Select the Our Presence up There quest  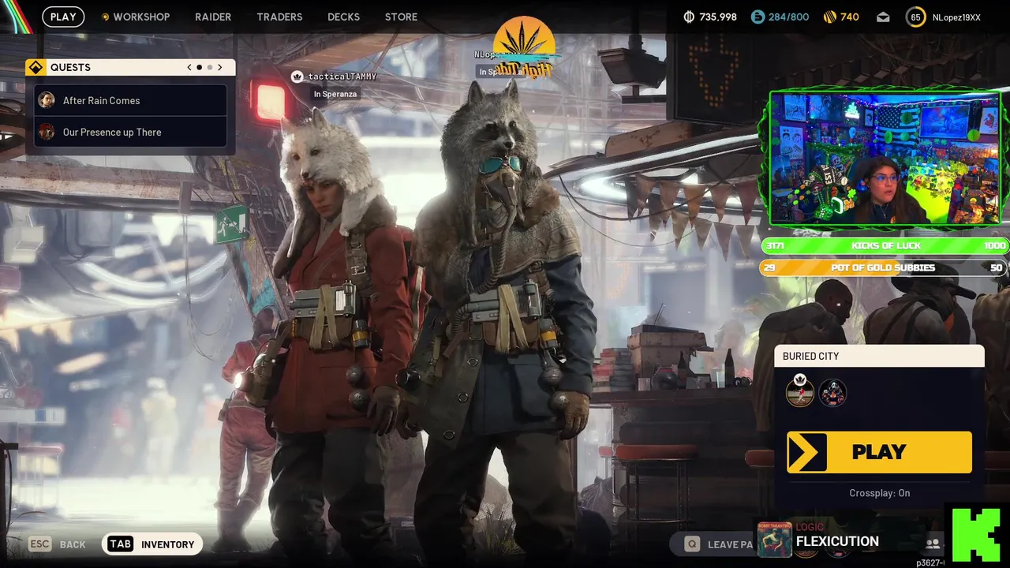[x=131, y=132]
